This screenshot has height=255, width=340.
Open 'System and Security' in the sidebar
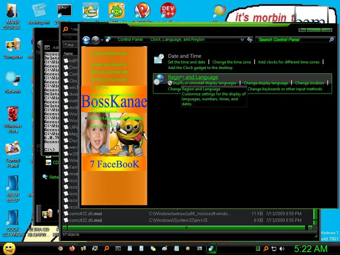[108, 64]
